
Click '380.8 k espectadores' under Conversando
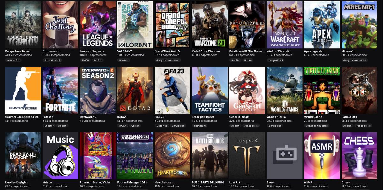[x=56, y=55]
